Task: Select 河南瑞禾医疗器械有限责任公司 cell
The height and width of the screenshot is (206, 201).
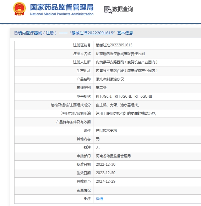Action: pos(120,53)
